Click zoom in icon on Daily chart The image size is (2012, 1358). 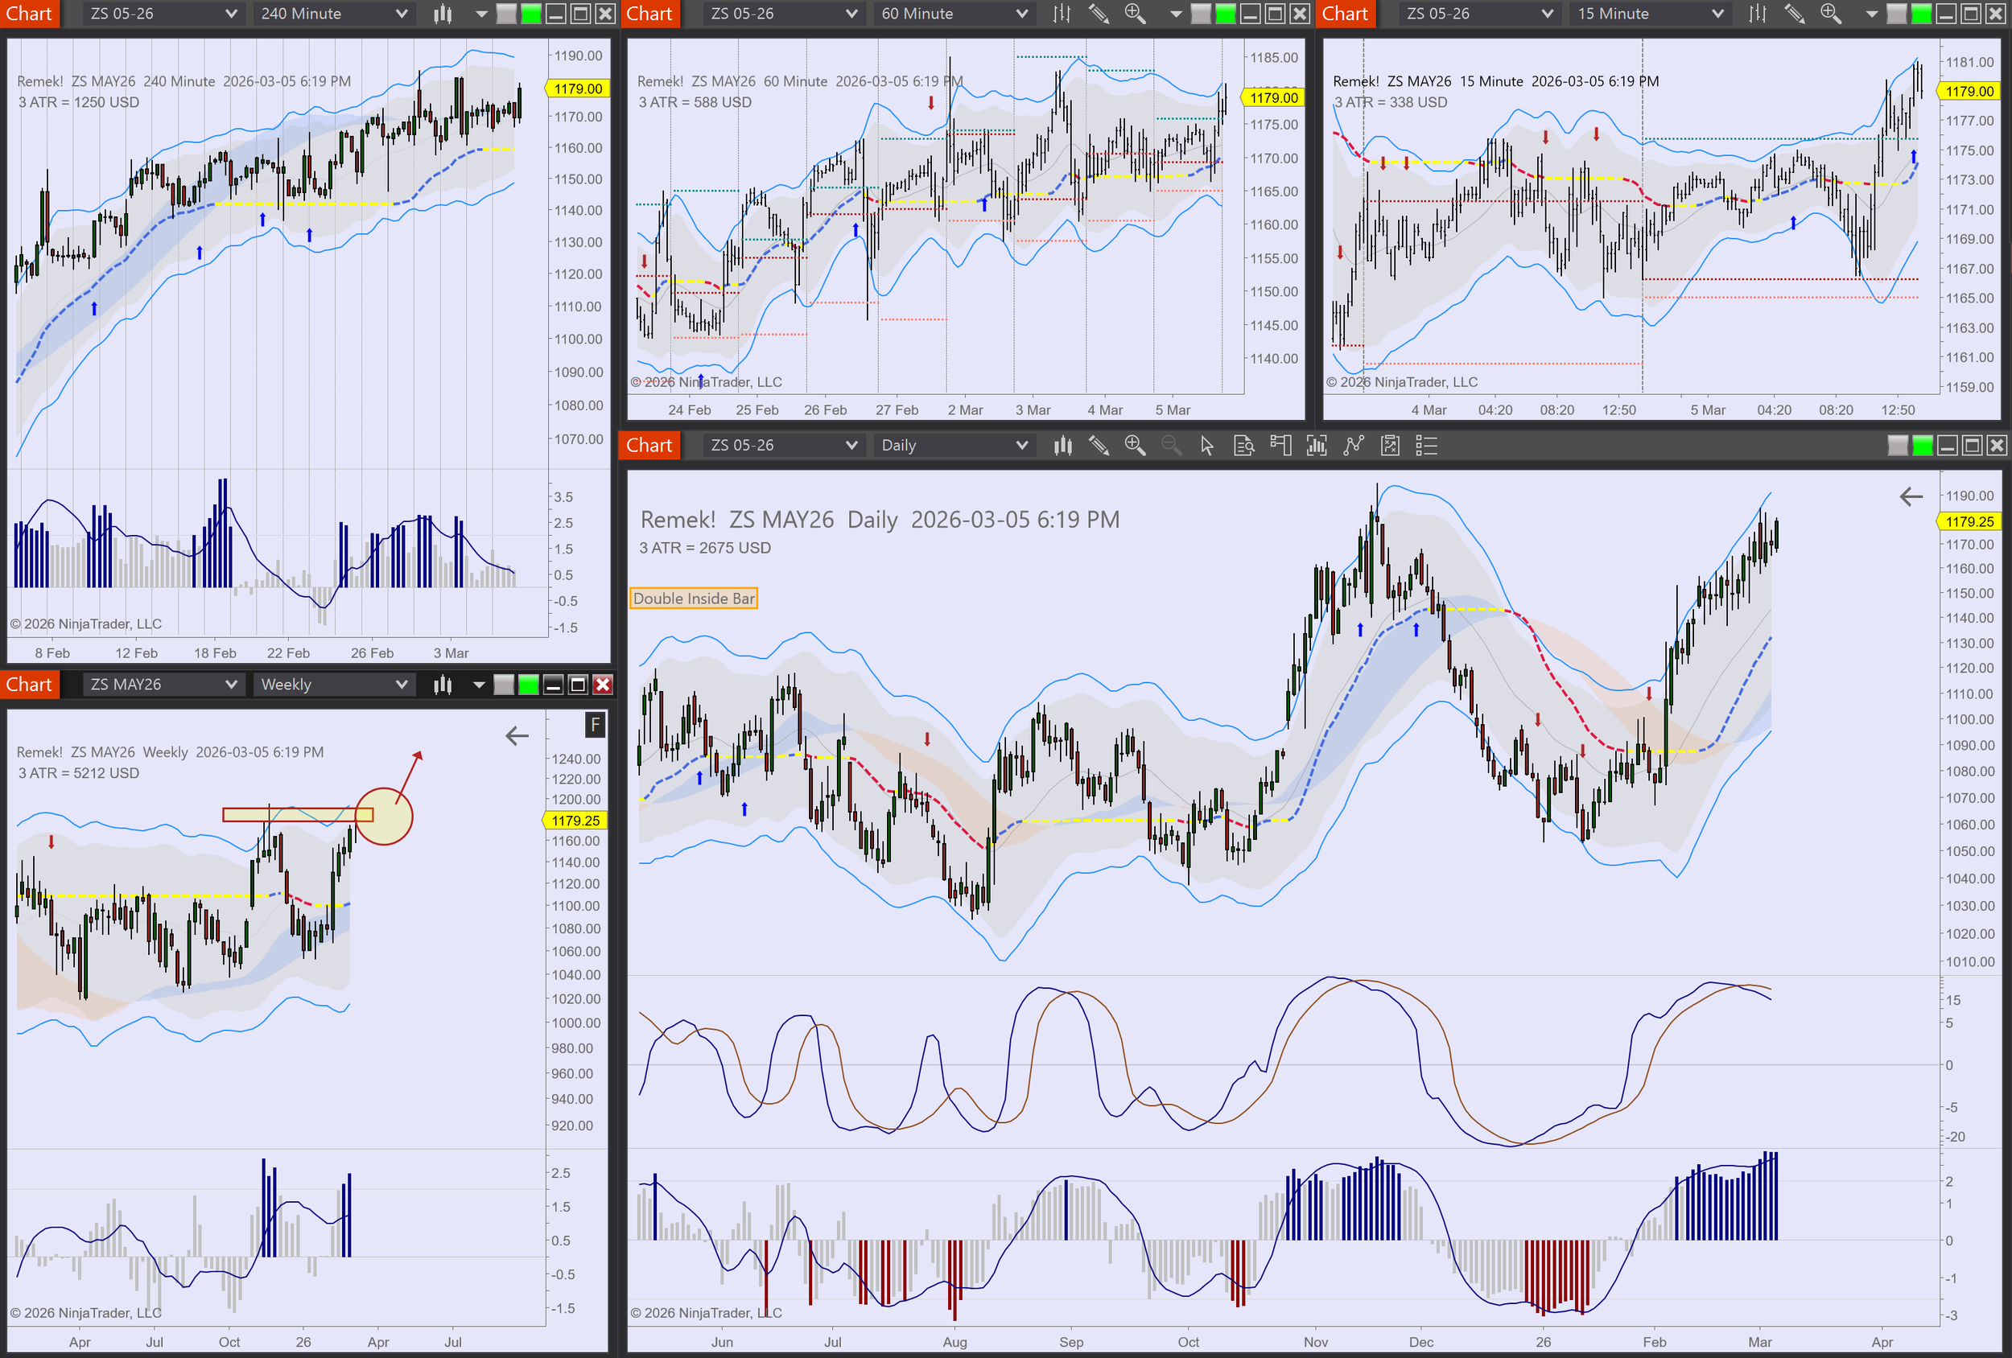point(1134,446)
